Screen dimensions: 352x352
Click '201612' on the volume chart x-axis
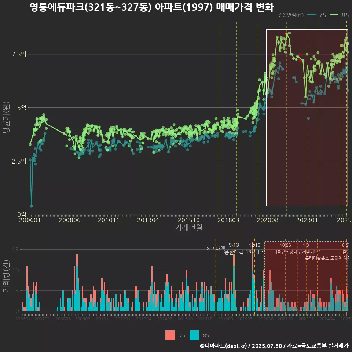(205, 319)
